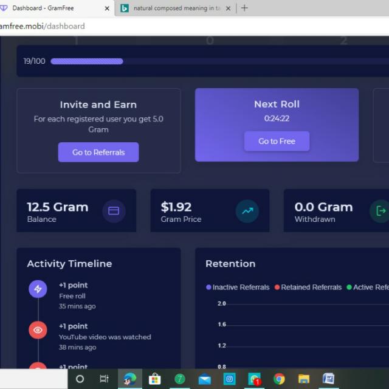
Task: Open Google Chrome from taskbar
Action: click(279, 379)
